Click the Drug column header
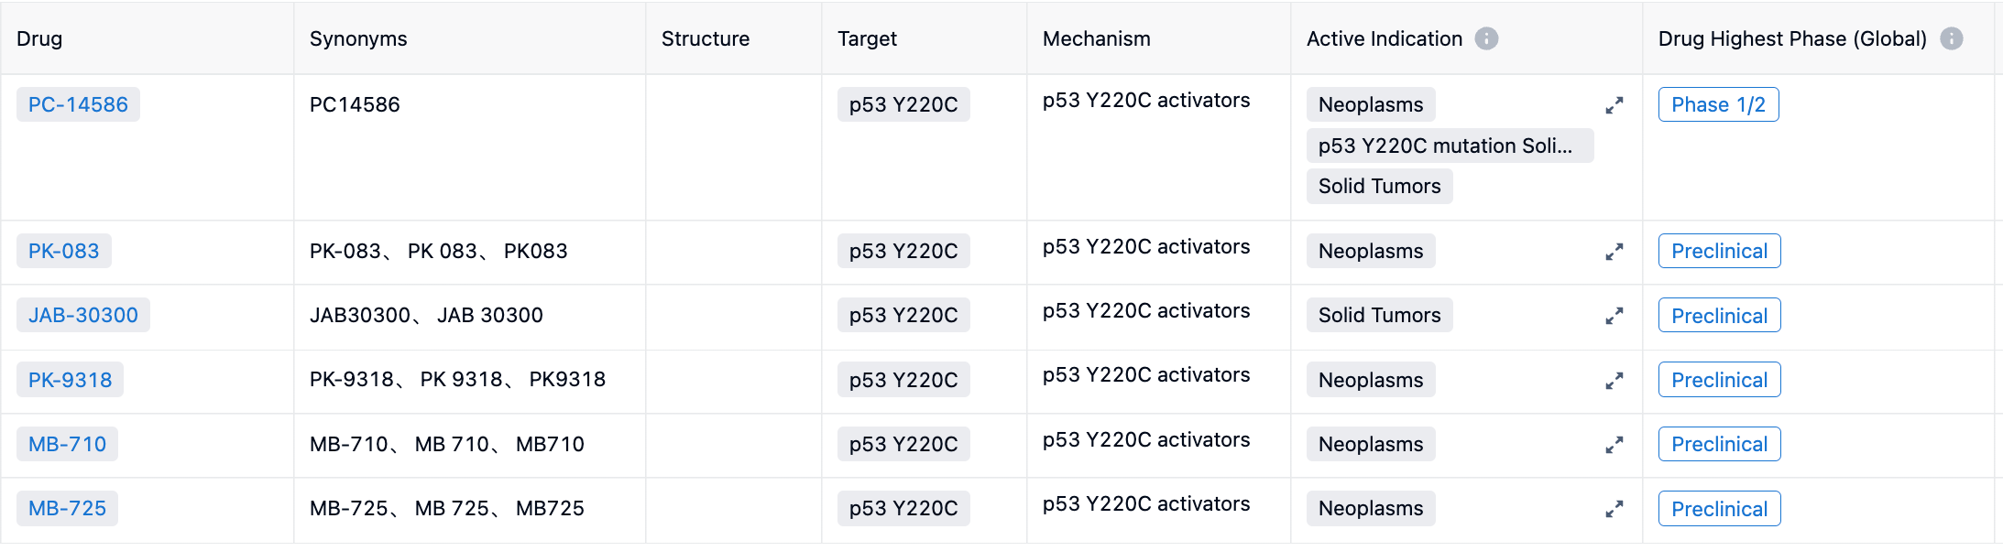The image size is (2003, 551). point(39,38)
